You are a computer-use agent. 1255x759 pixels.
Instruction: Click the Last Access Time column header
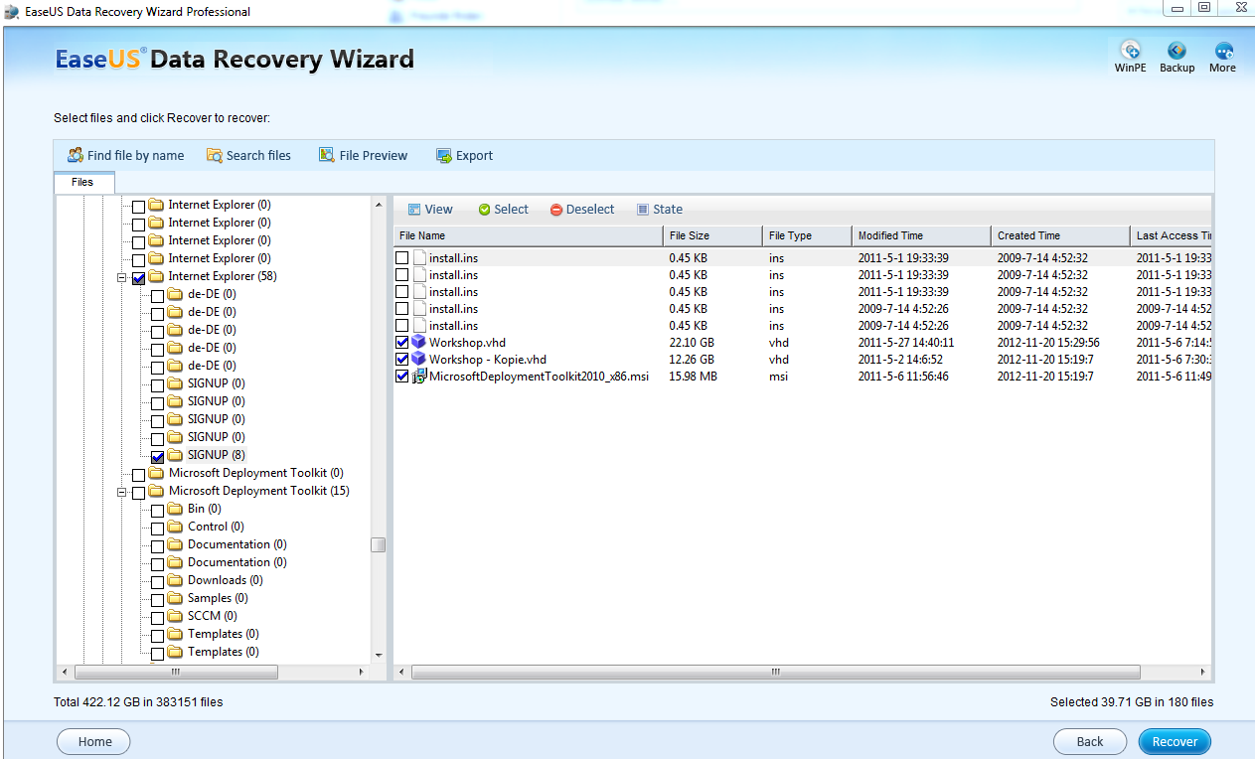pyautogui.click(x=1172, y=235)
